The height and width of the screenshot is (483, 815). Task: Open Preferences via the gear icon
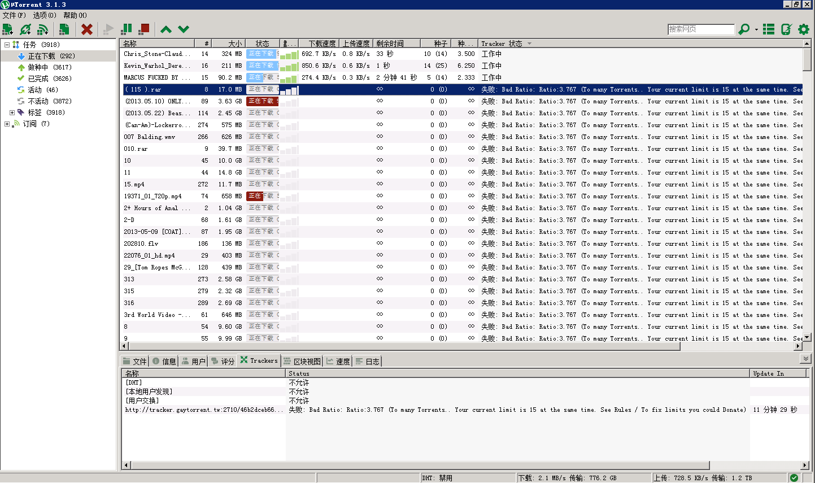point(804,29)
